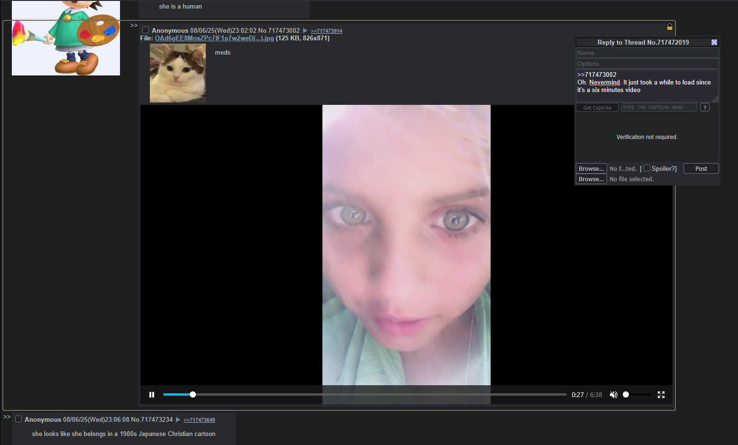Submit the reply with Post button
Image resolution: width=738 pixels, height=445 pixels.
701,168
